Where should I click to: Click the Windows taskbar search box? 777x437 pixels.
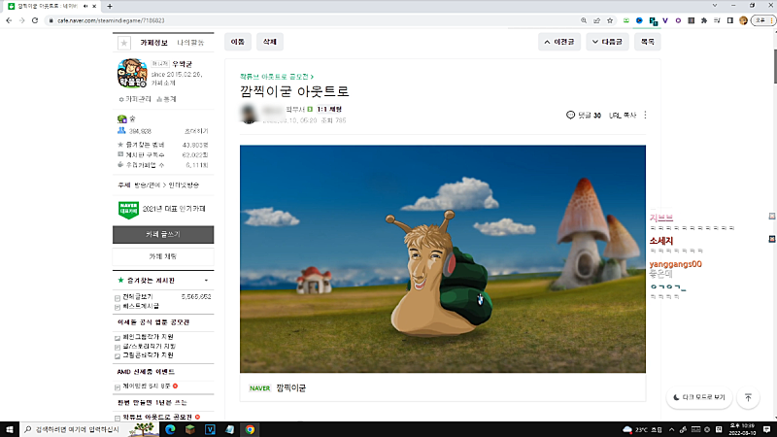point(83,428)
